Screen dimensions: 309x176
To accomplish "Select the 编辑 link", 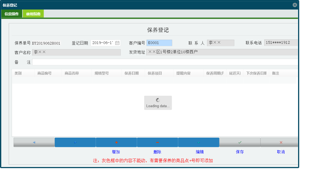I will 199,152.
